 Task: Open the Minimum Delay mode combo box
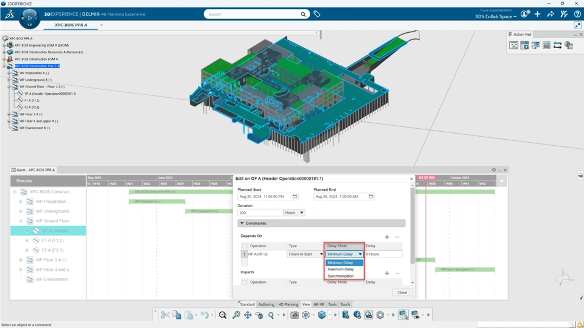(344, 254)
